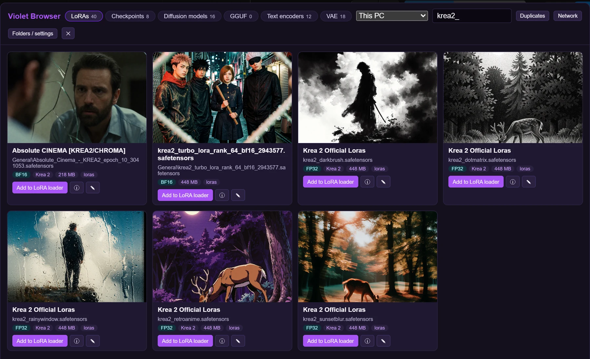
Task: Switch to the VAE tab
Action: coord(336,16)
